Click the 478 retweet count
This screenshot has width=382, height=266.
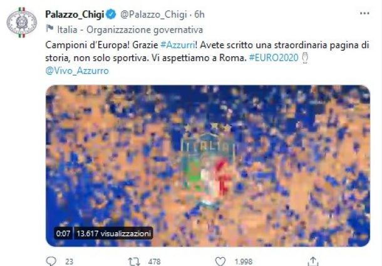[x=154, y=262]
